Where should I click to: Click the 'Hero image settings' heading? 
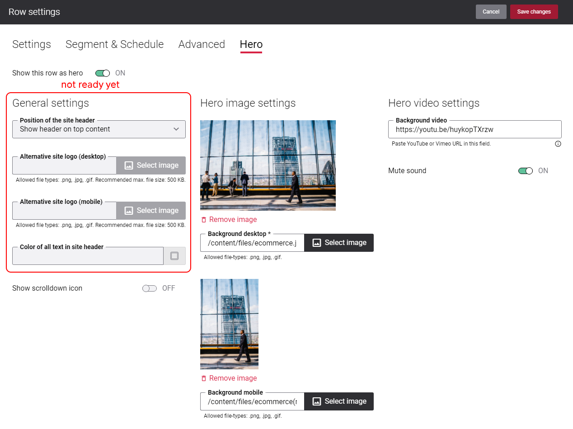coord(248,103)
